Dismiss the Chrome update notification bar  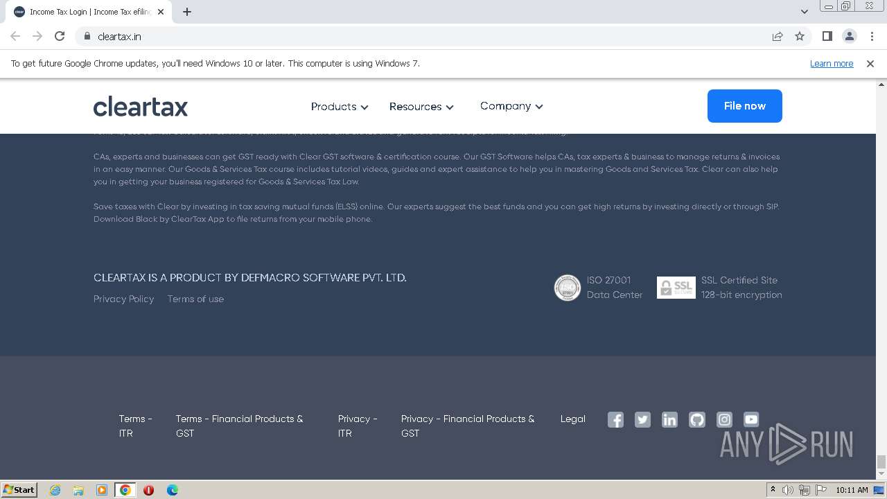[x=870, y=63]
